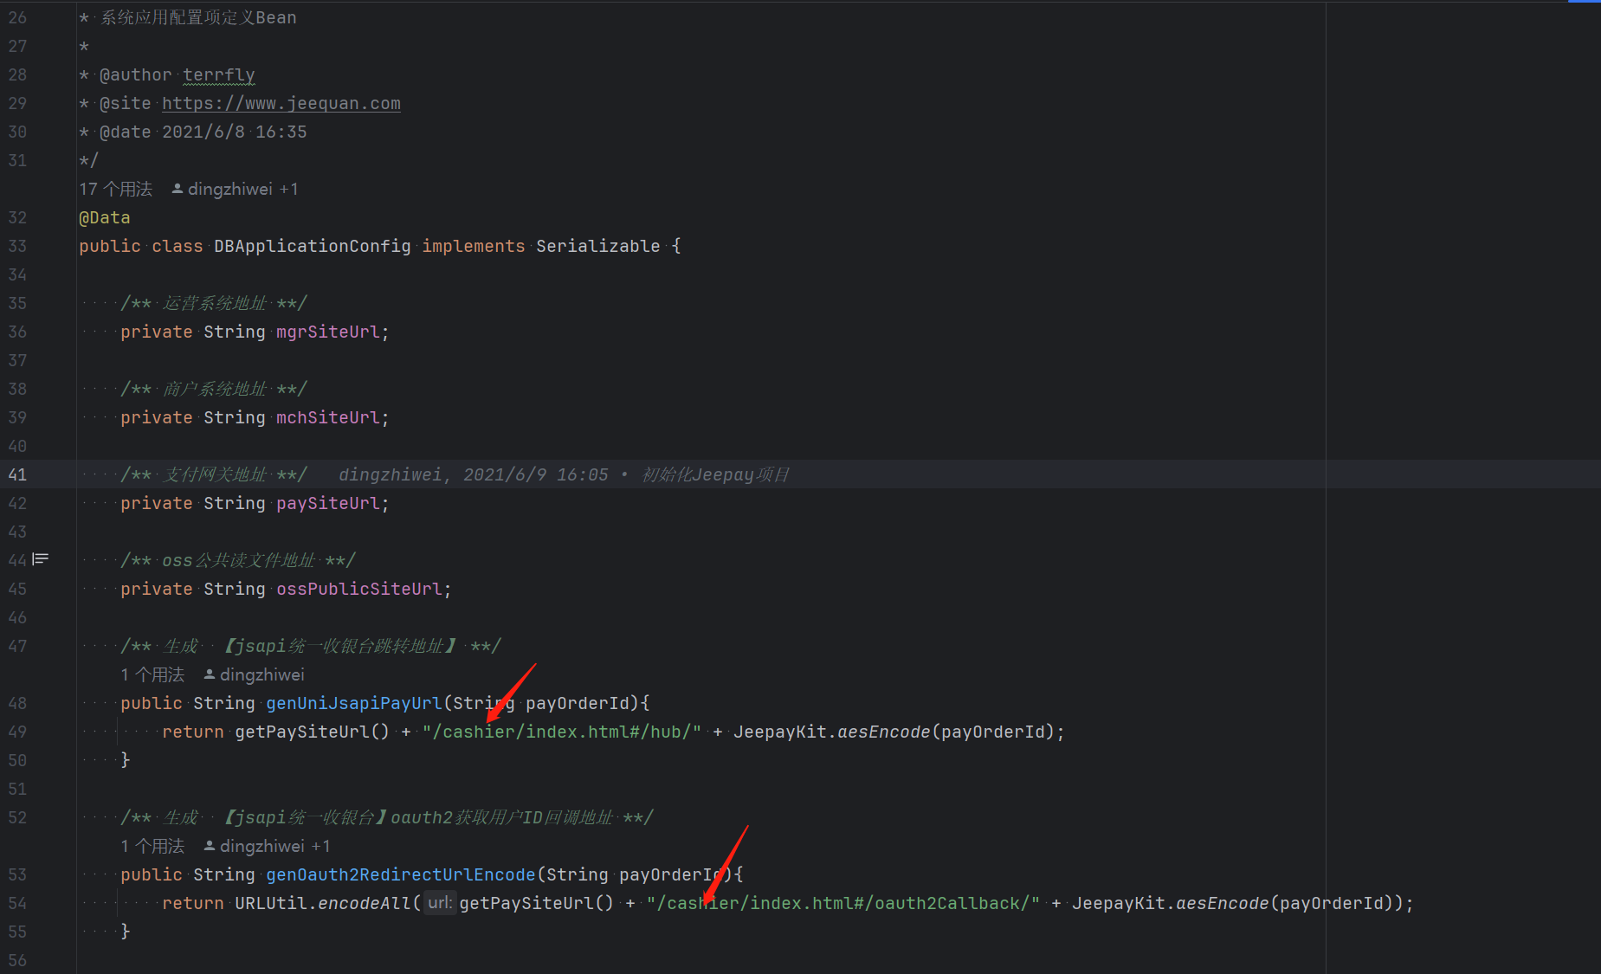Click the 'dingzhiwei' author hint above genUniJsapiPayUrl
The height and width of the screenshot is (974, 1601).
(x=254, y=674)
